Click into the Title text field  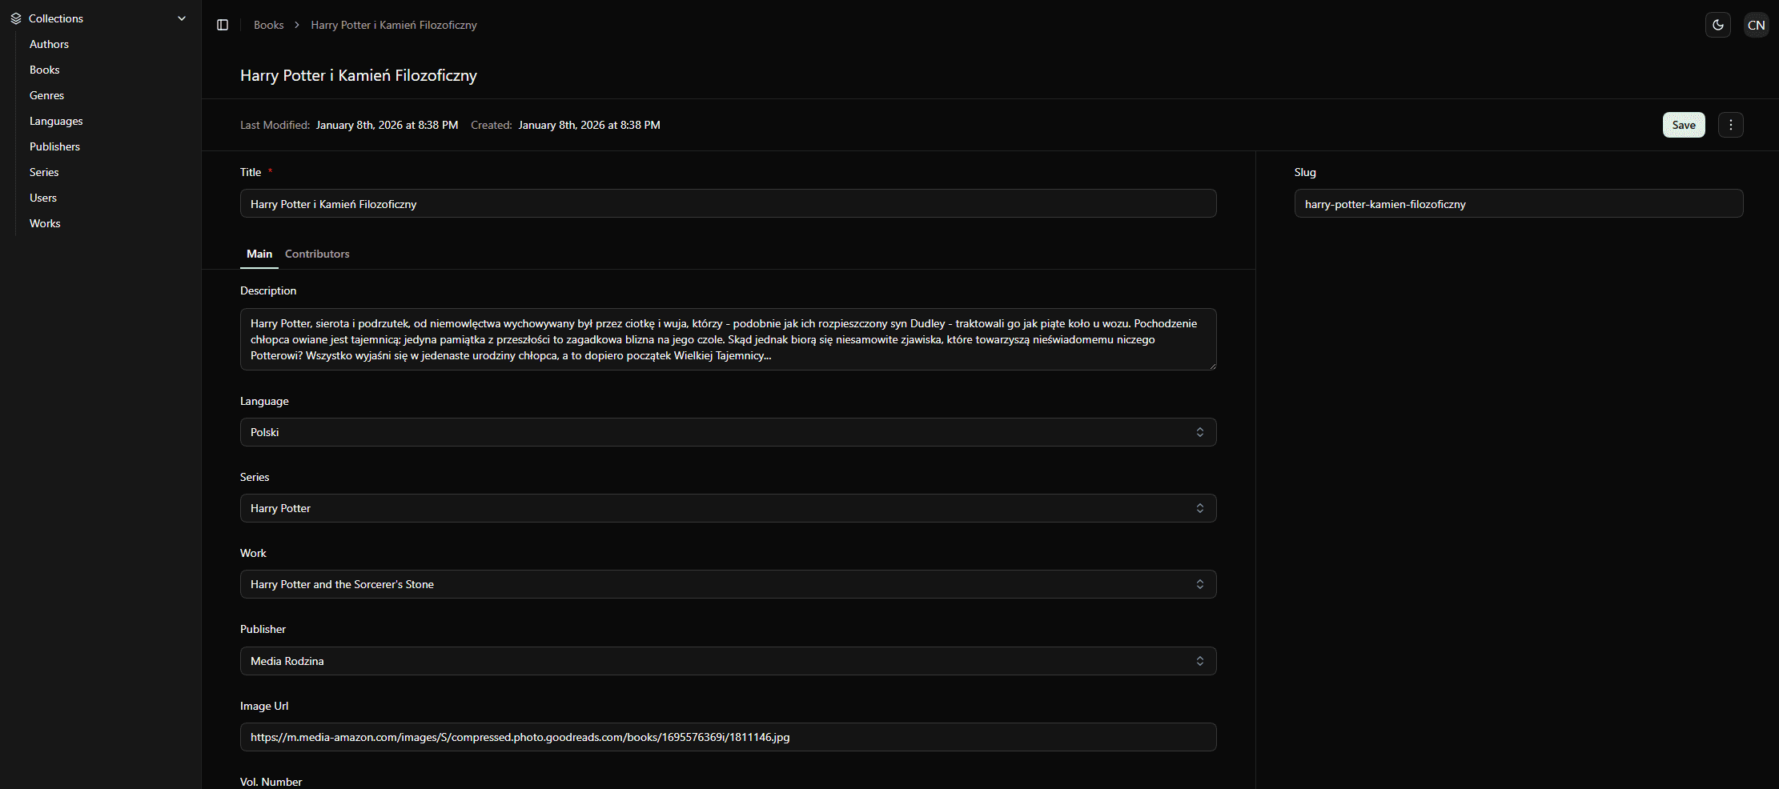click(727, 204)
